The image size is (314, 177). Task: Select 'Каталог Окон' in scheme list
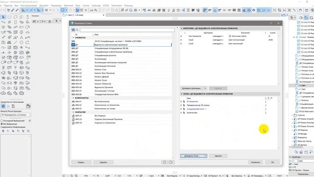tap(122, 80)
